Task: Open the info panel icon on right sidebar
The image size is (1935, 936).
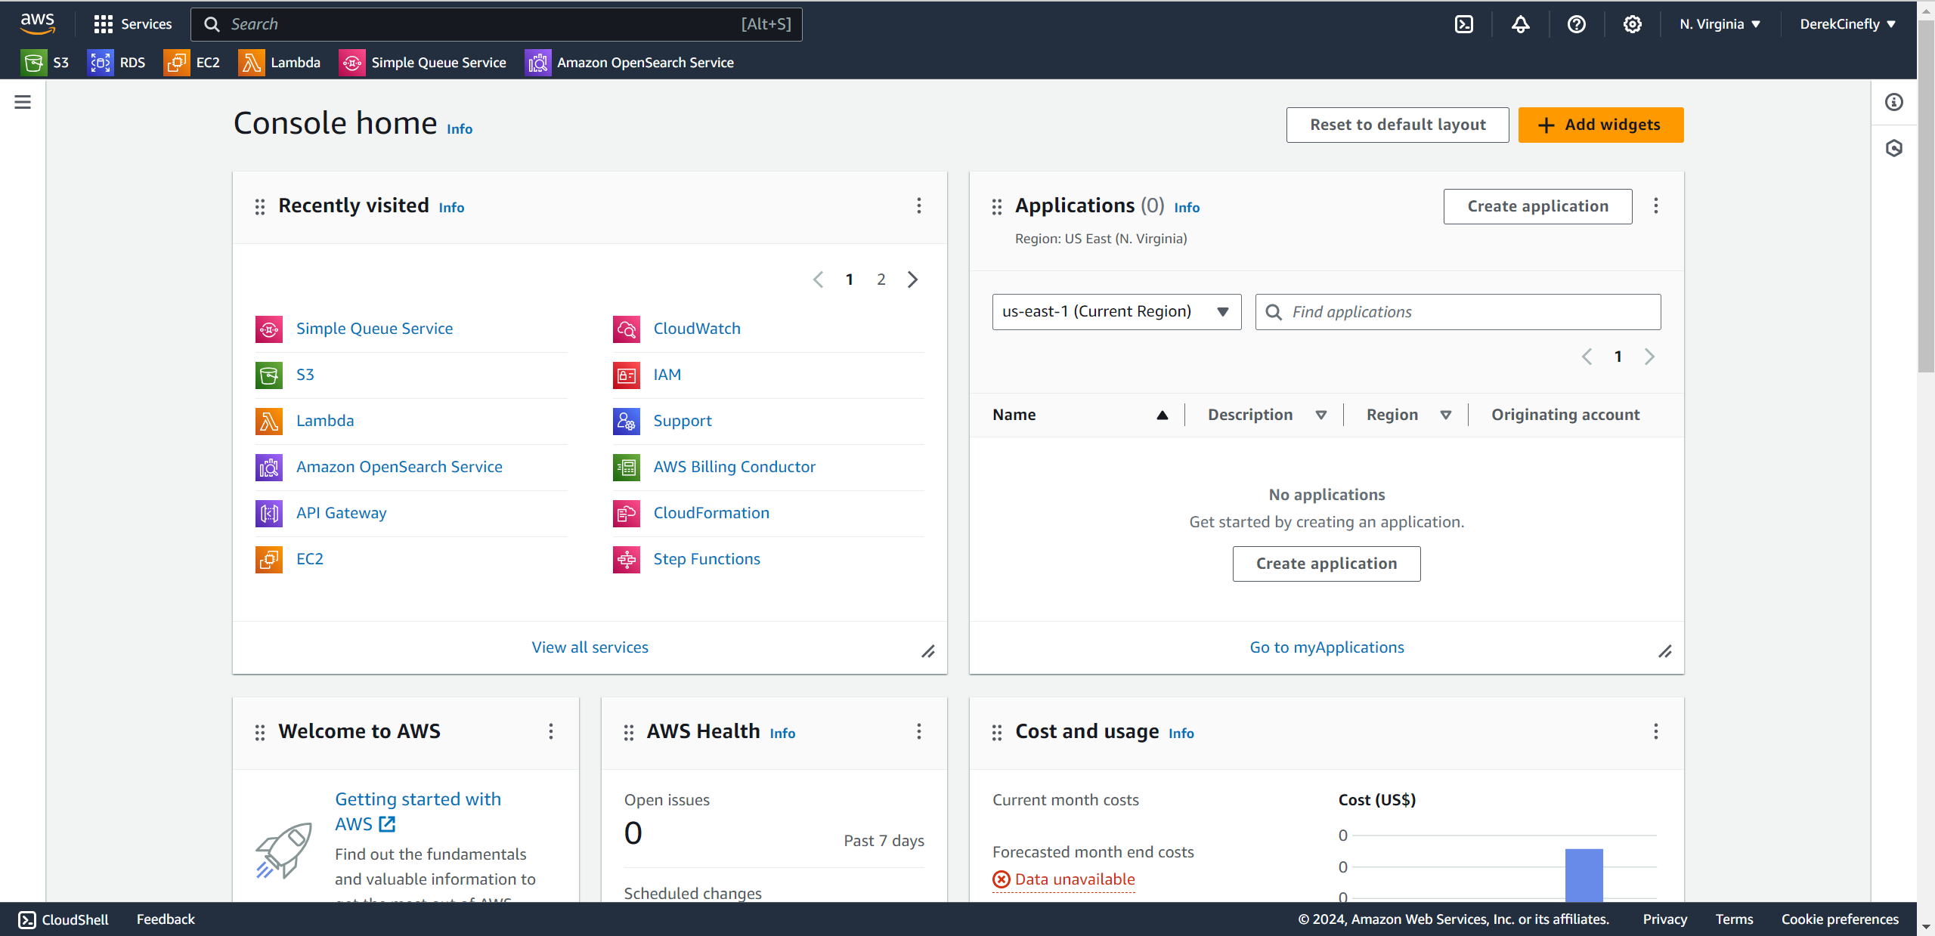Action: click(x=1894, y=102)
